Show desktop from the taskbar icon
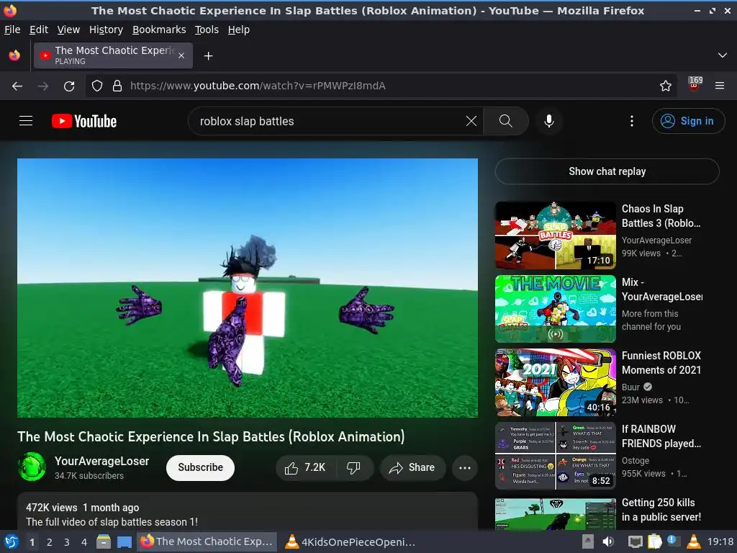 124,541
